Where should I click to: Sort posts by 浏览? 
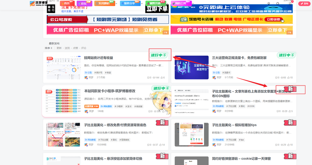point(67,48)
